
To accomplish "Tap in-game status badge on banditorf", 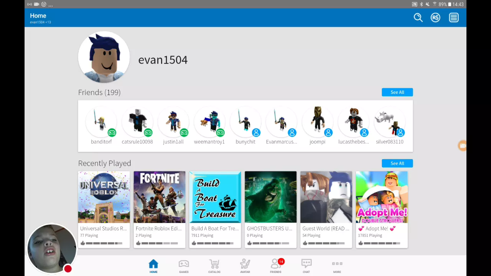I will (112, 133).
